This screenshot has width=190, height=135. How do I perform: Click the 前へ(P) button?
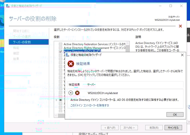pos(110,127)
